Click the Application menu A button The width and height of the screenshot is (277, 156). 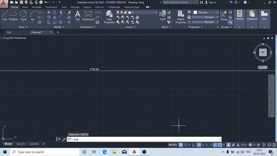[x=4, y=4]
